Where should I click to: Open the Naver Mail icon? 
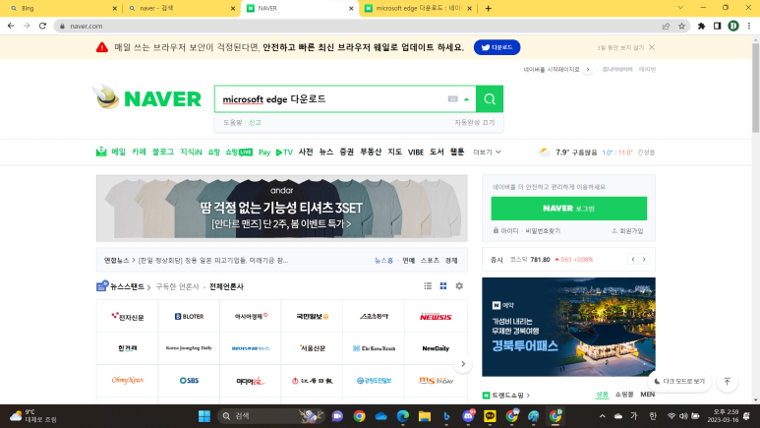[x=101, y=152]
